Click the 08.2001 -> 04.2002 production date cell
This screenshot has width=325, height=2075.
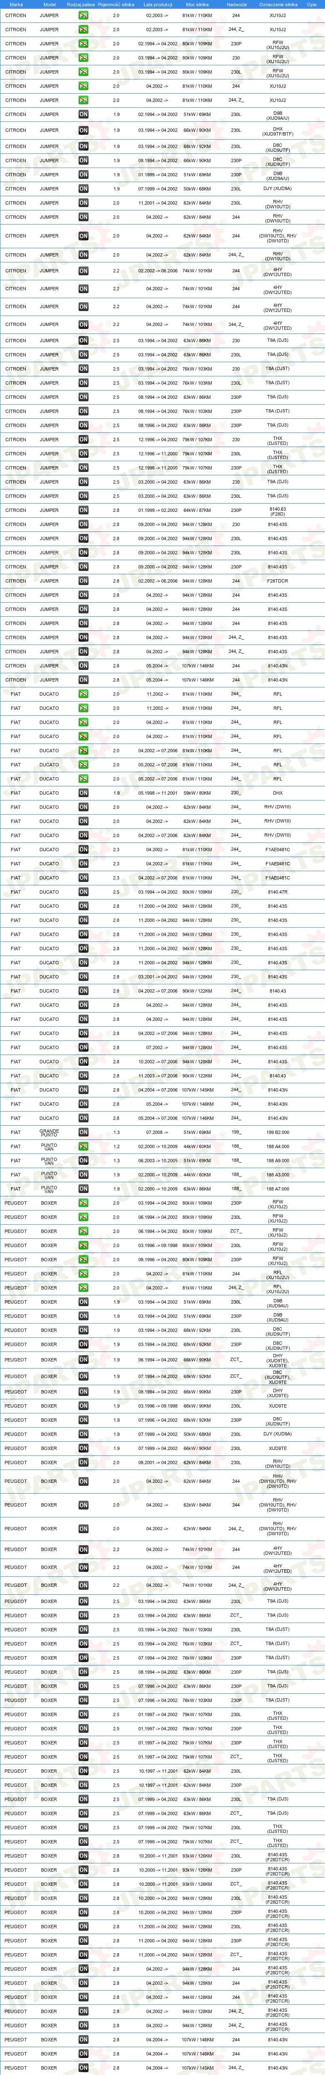pyautogui.click(x=158, y=1462)
